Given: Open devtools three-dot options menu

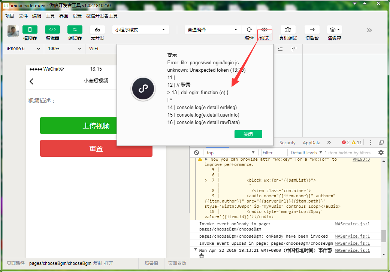Looking at the screenshot, I should 371,142.
